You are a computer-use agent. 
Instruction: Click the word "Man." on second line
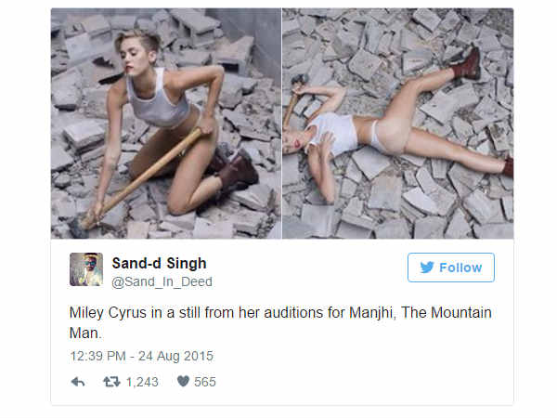tap(85, 333)
